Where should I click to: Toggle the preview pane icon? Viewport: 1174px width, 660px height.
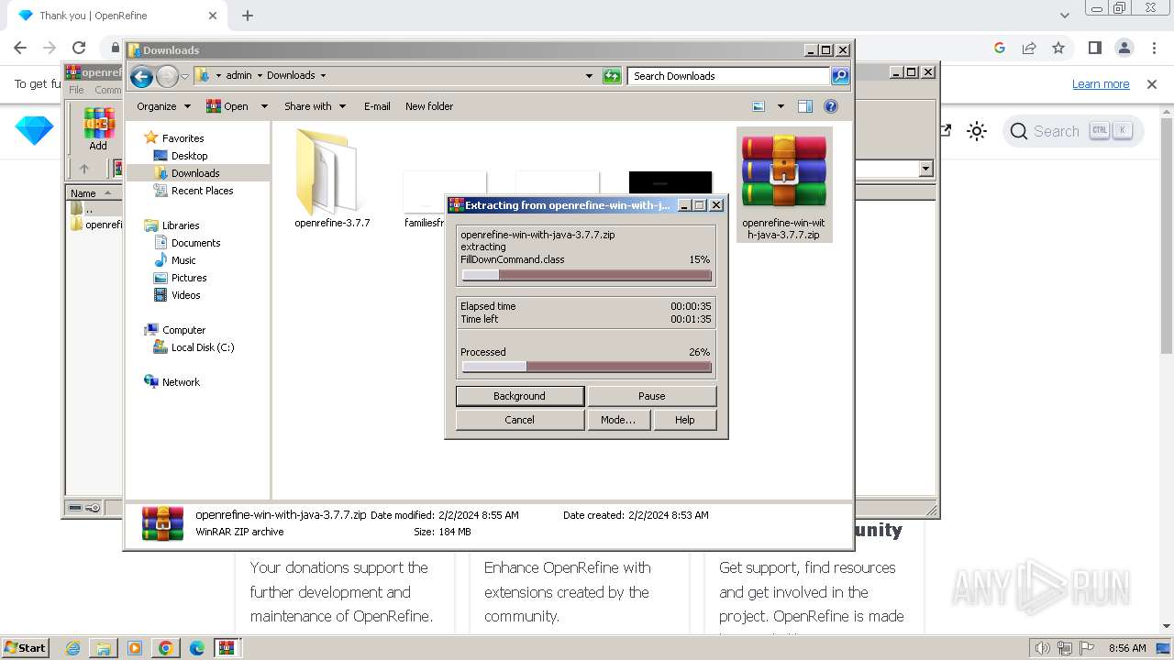[805, 106]
